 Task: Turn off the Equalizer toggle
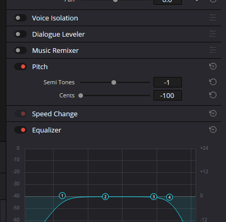tap(20, 130)
